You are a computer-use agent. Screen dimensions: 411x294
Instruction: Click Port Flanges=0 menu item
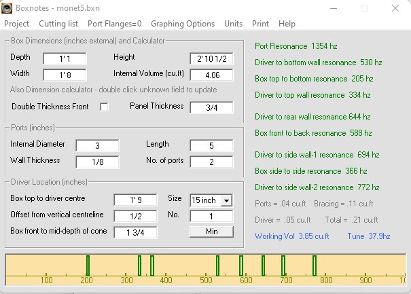114,24
